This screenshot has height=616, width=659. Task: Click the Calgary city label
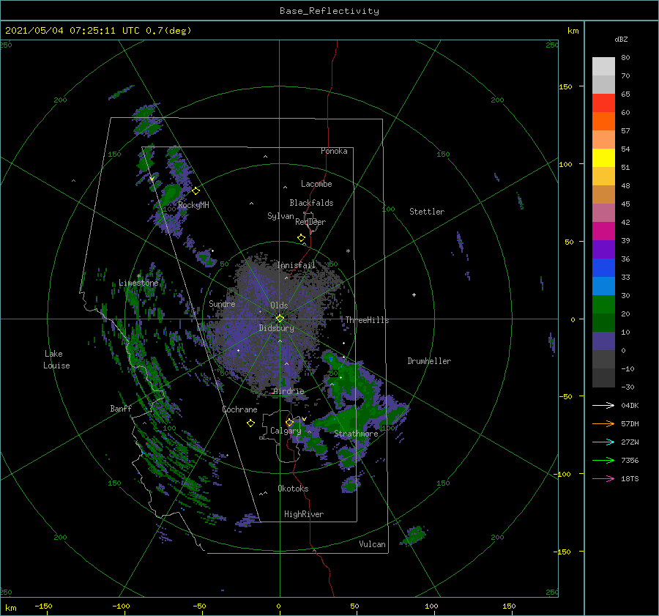coord(286,431)
